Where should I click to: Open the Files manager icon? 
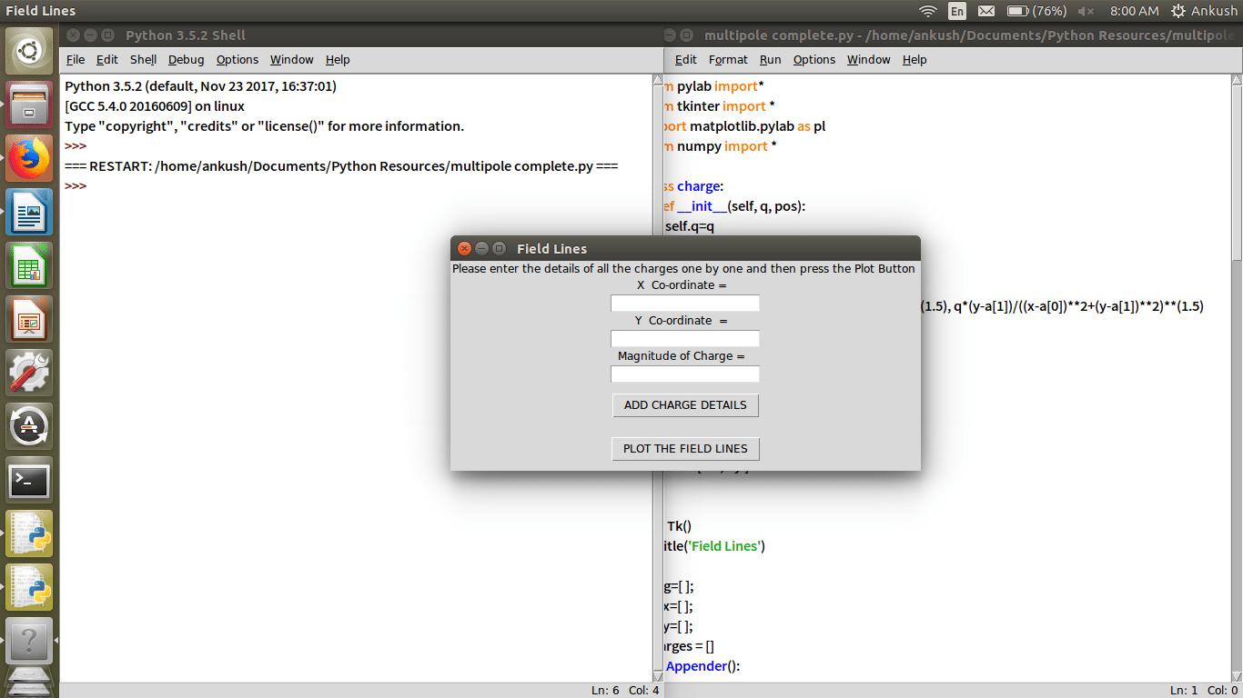point(29,105)
